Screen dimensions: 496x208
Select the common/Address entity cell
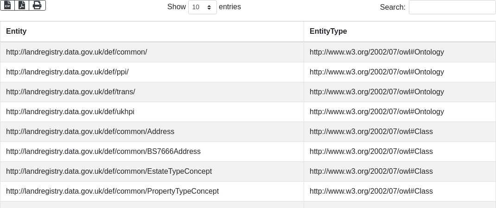click(90, 132)
